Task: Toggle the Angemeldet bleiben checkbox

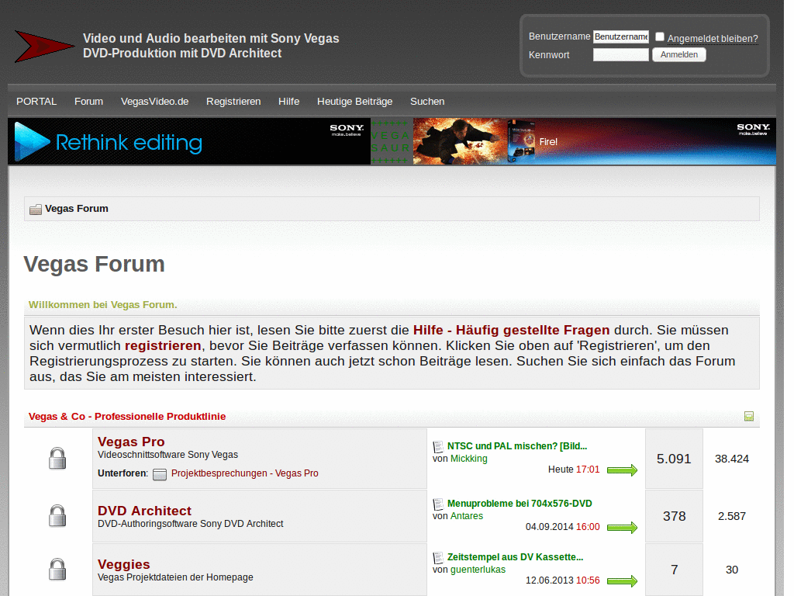Action: coord(660,36)
